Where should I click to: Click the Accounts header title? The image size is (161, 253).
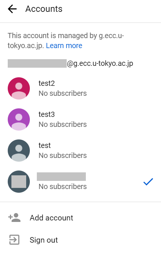(44, 9)
